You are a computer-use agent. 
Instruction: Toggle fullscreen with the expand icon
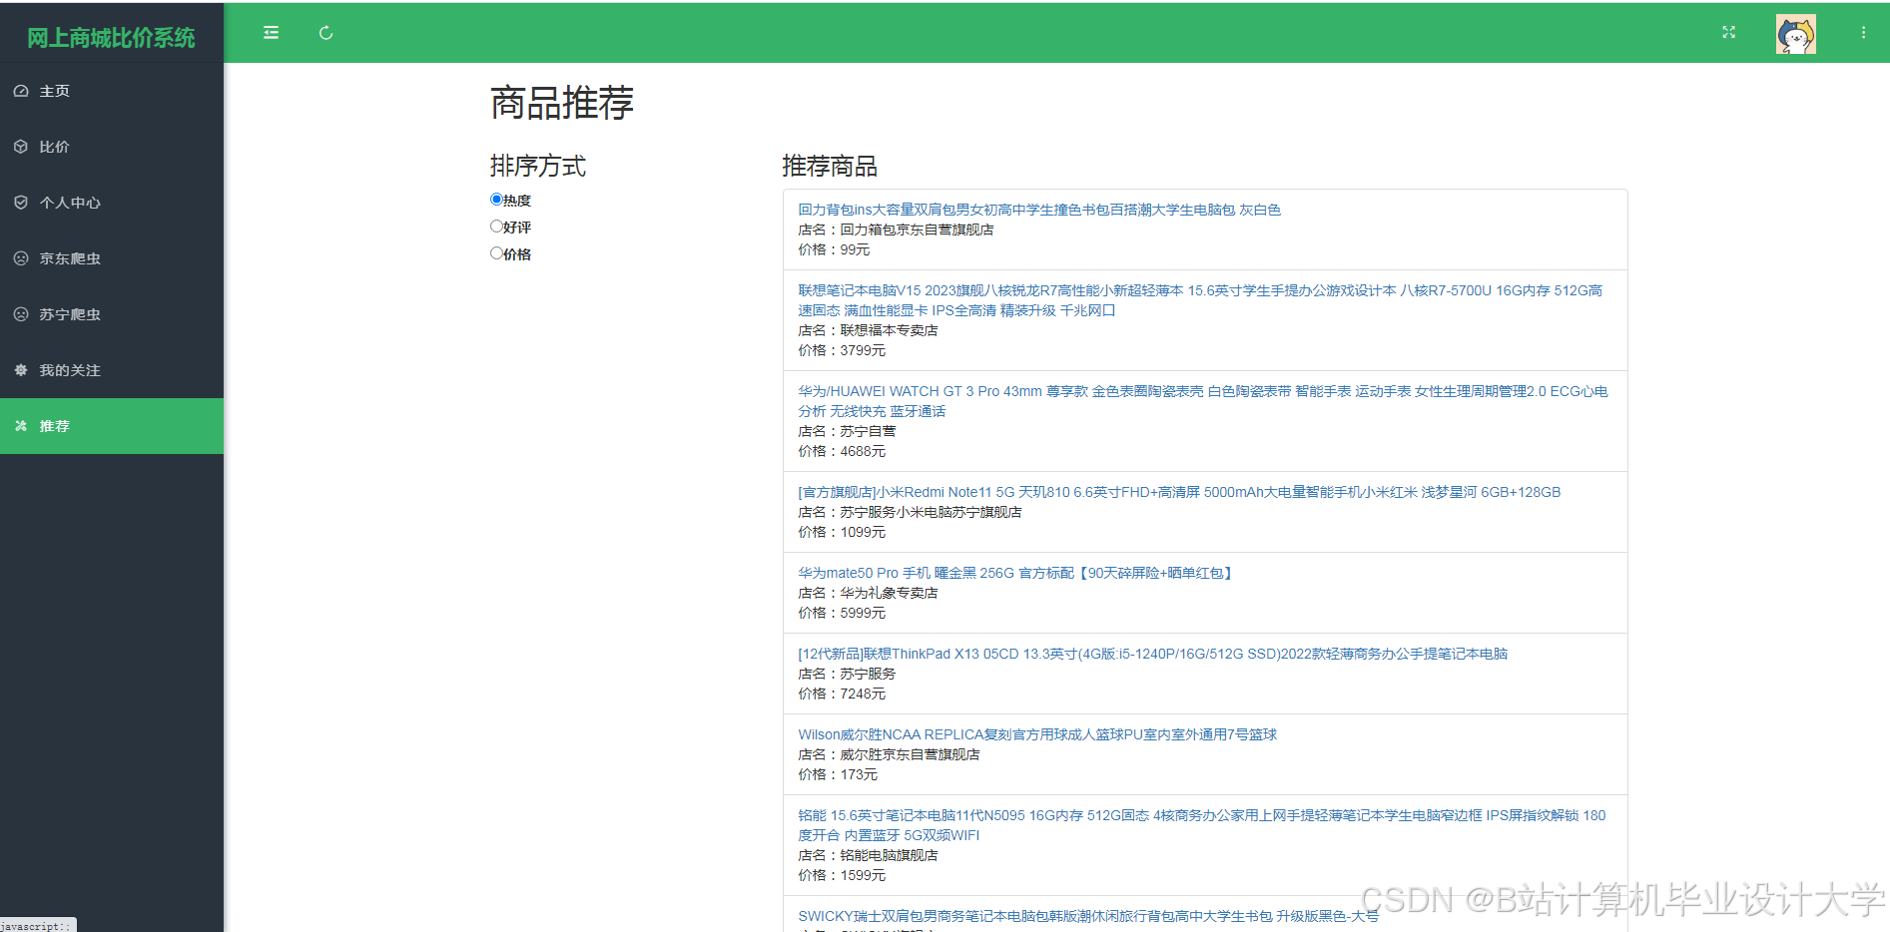point(1729,33)
